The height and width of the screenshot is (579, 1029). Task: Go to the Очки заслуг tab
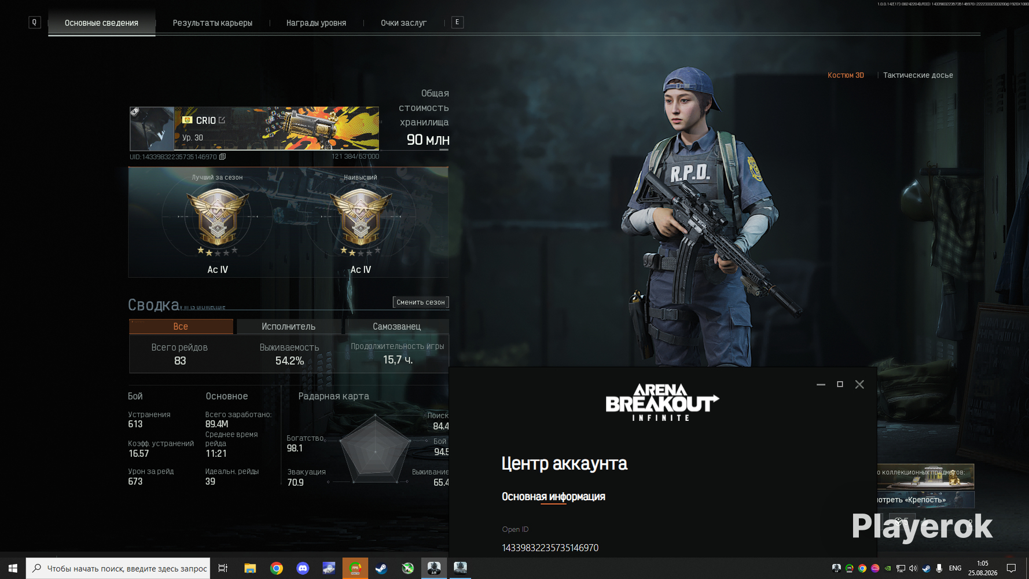click(403, 23)
